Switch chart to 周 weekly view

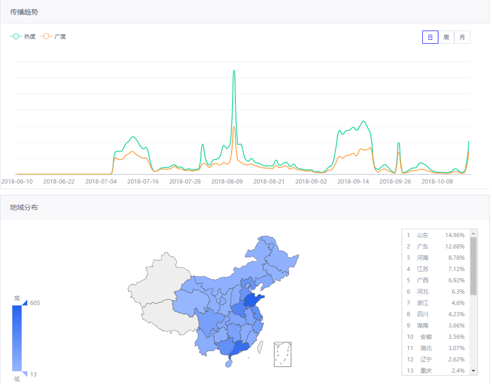point(446,37)
